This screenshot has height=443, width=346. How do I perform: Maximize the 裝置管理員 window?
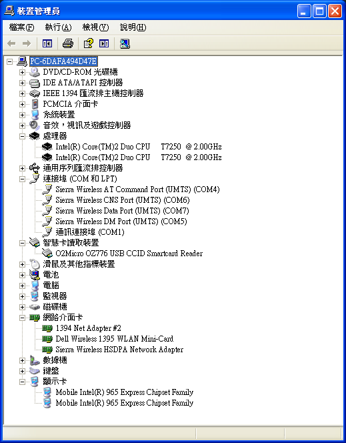point(319,11)
